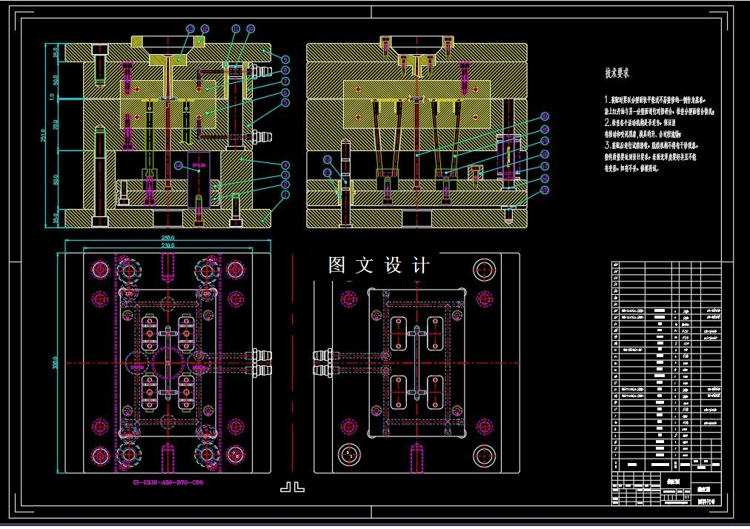Select part balloon number 7
The height and width of the screenshot is (529, 750).
(x=285, y=81)
